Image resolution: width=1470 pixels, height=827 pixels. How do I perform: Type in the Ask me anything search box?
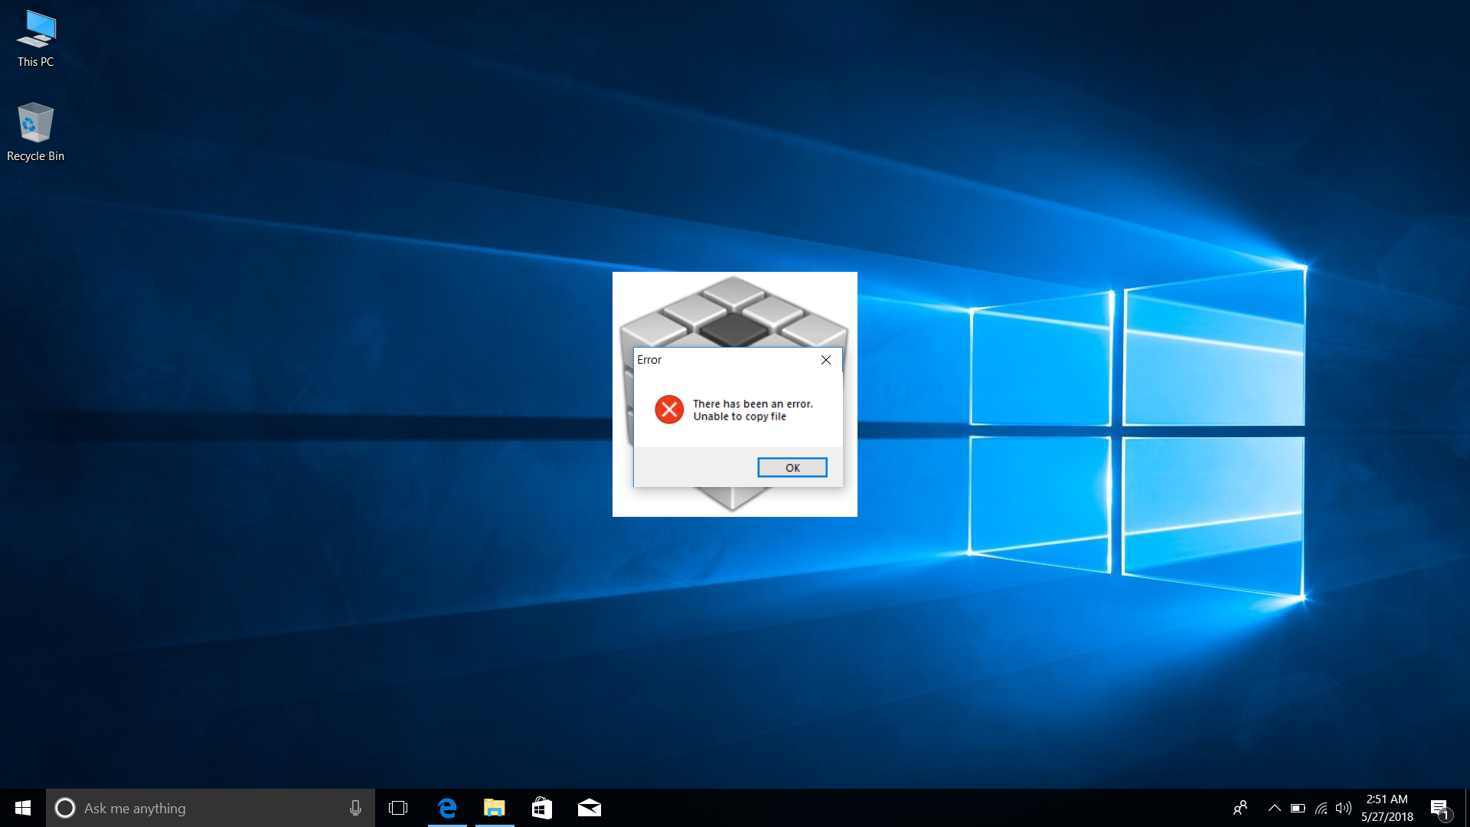pos(207,808)
